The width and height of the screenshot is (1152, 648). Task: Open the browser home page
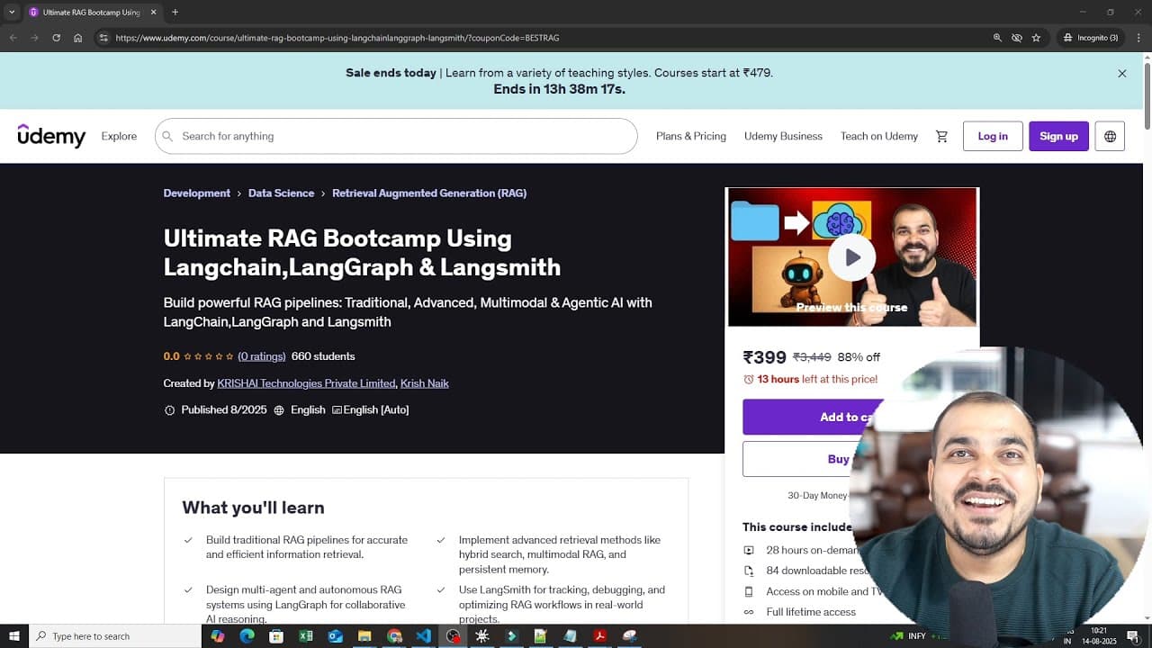pyautogui.click(x=78, y=38)
